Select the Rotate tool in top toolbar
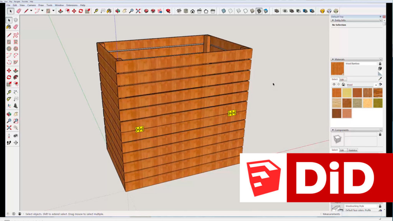This screenshot has height=221, width=393. click(x=81, y=11)
